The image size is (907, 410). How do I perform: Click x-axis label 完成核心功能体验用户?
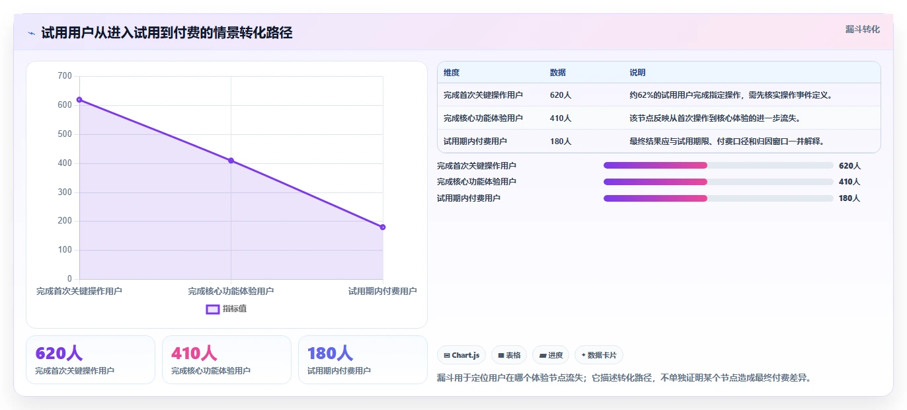tap(231, 291)
